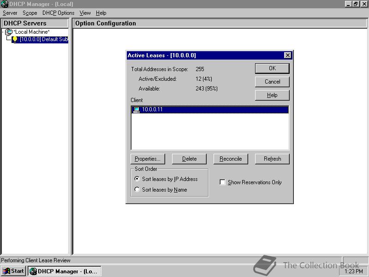This screenshot has height=277, width=369.
Task: Open the Scope menu
Action: [x=30, y=13]
